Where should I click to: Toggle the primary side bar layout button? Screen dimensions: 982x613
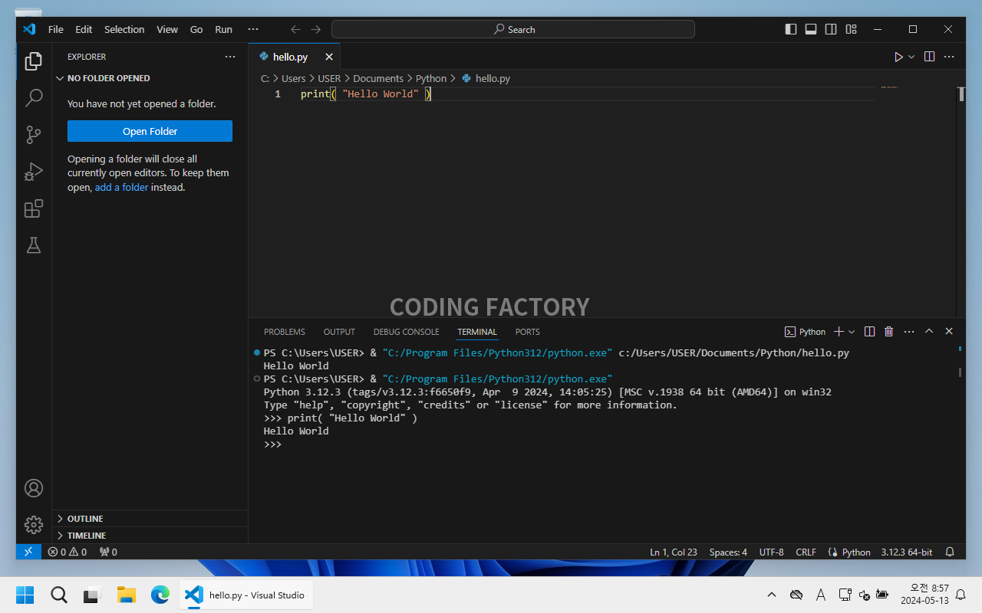click(x=791, y=29)
